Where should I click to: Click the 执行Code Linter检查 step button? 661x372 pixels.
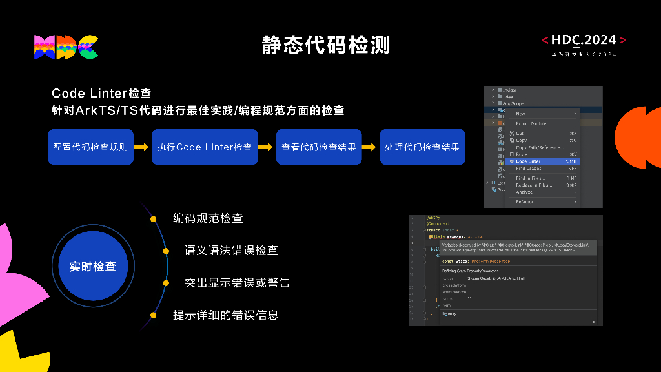[205, 147]
